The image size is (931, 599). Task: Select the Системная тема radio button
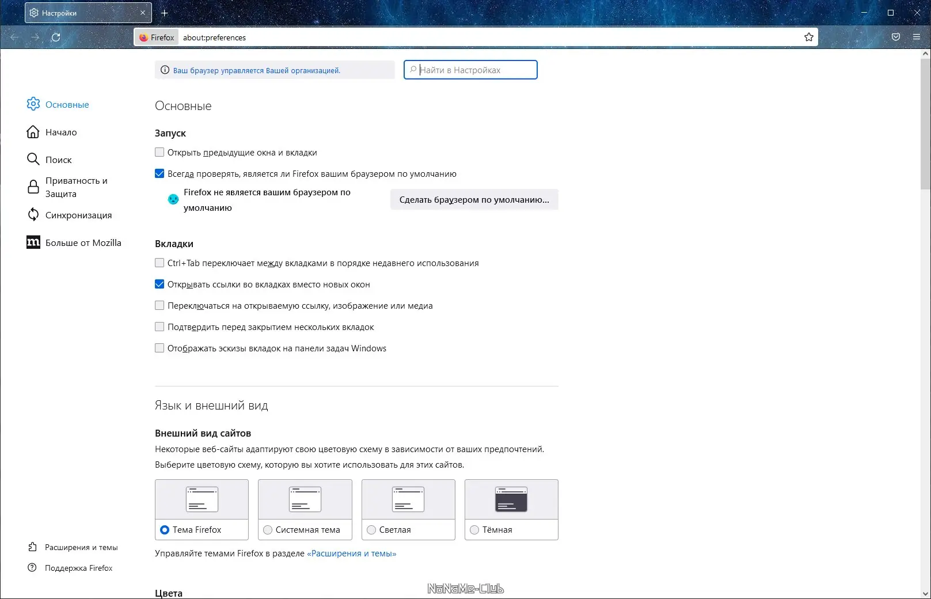[x=268, y=530]
